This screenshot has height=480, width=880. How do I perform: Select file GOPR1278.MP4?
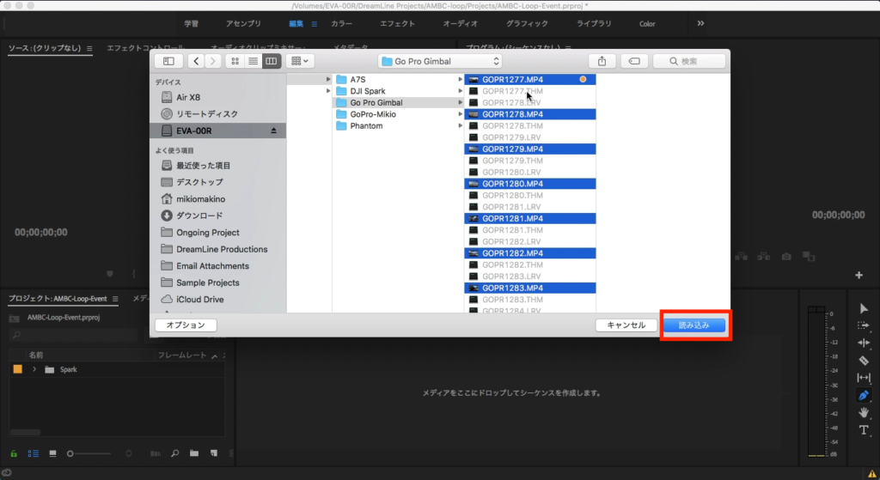pyautogui.click(x=529, y=114)
